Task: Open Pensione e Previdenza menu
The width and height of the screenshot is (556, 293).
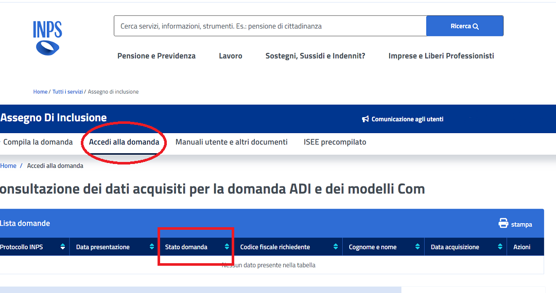Action: click(157, 56)
